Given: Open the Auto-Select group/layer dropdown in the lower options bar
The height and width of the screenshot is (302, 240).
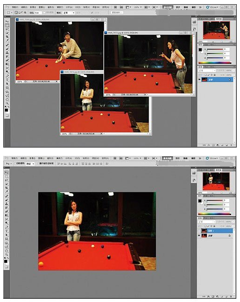Looking at the screenshot, I should (x=30, y=163).
